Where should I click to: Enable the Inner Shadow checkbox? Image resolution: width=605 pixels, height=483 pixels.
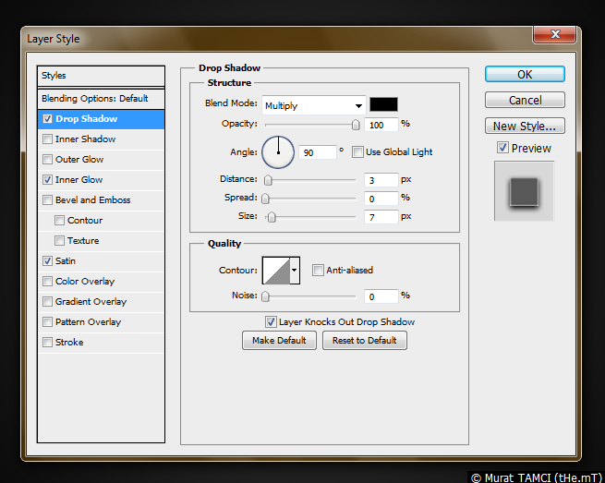coord(47,139)
